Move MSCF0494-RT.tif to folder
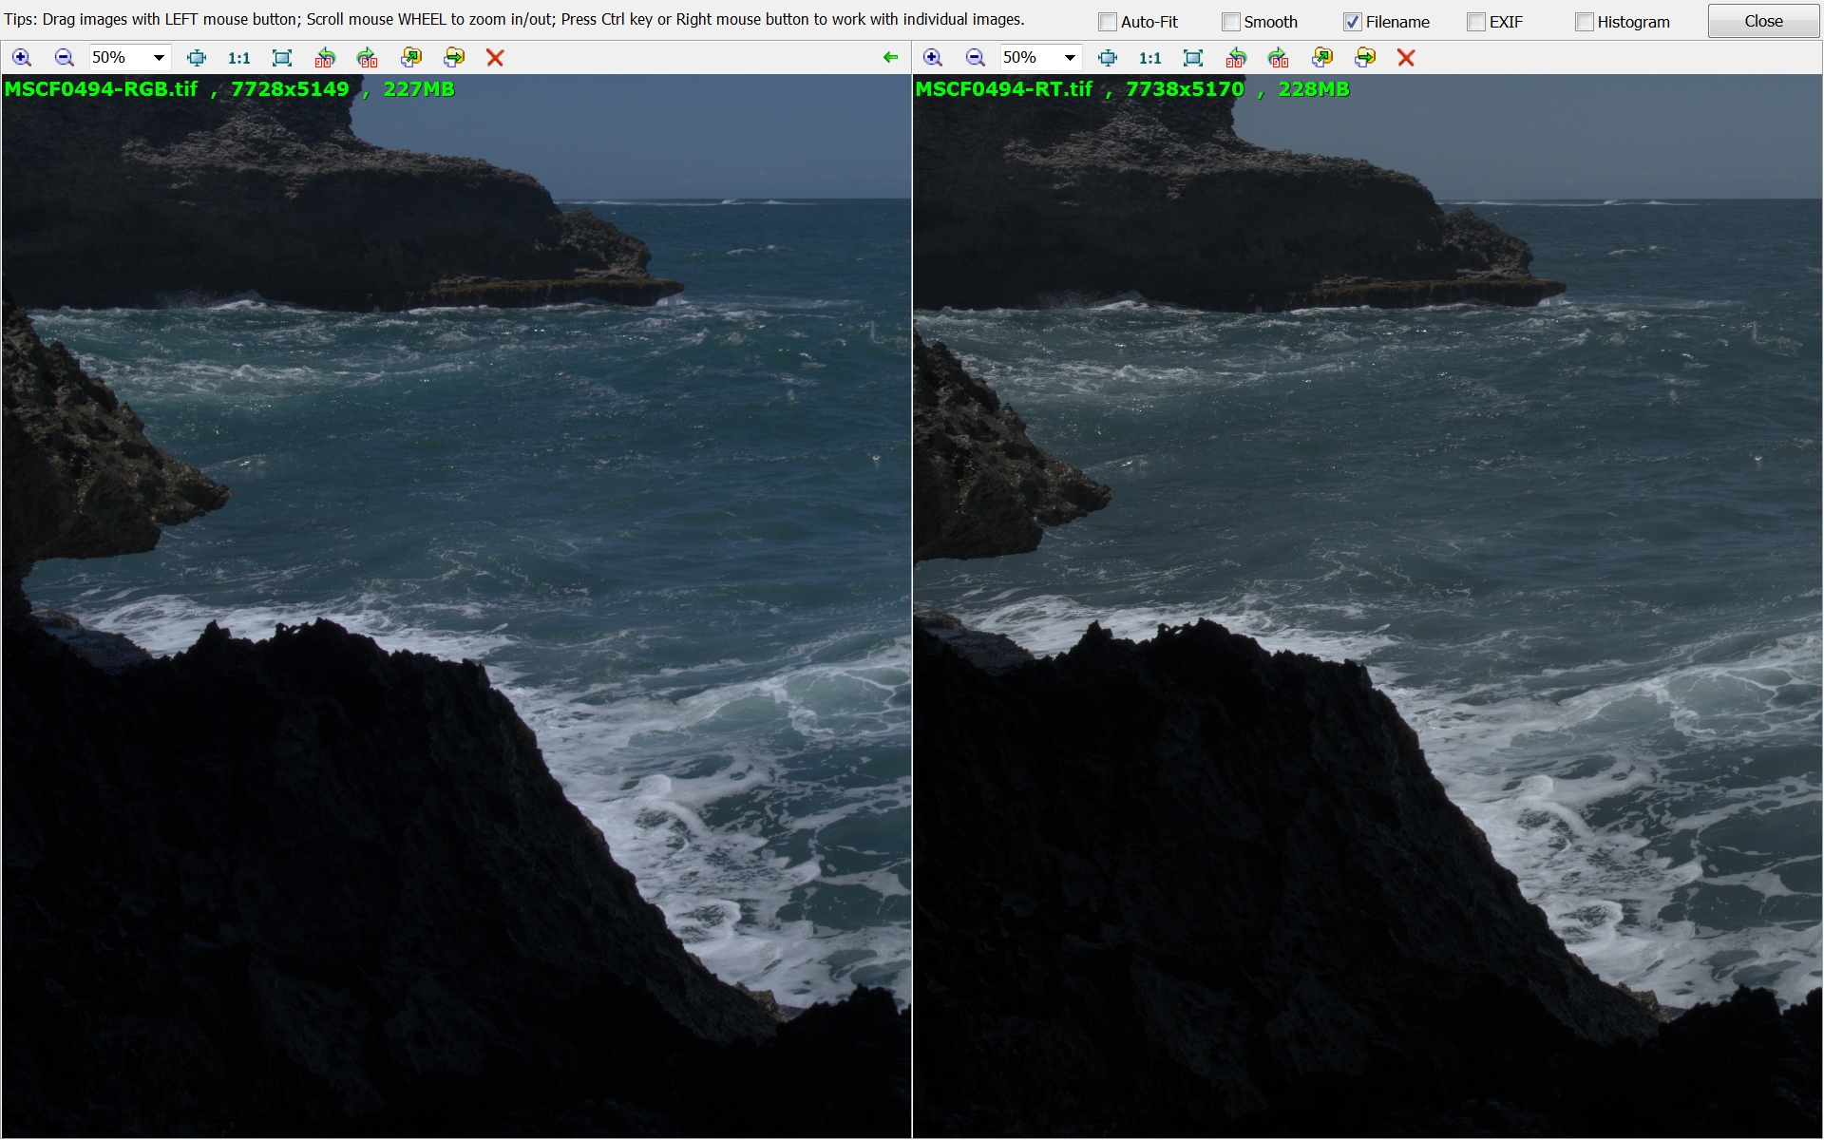The image size is (1824, 1140). (1365, 58)
